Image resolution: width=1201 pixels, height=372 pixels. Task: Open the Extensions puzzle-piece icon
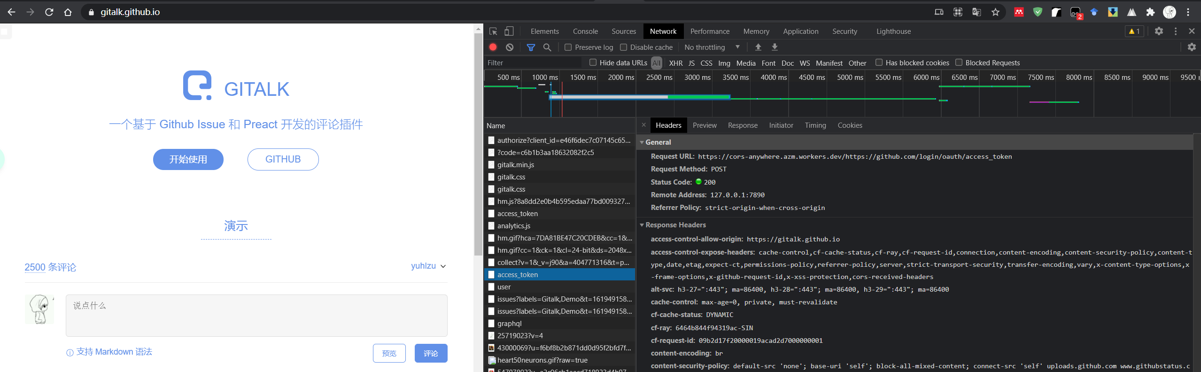1150,12
